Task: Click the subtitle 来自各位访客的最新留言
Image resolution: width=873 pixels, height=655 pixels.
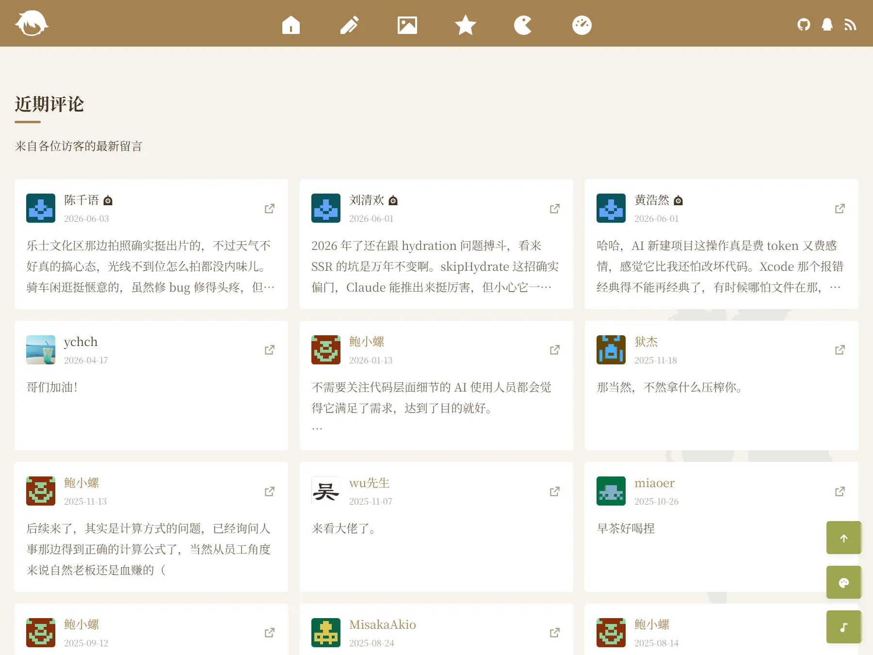Action: click(79, 146)
